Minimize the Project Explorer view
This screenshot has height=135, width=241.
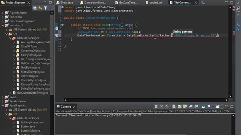point(45,2)
